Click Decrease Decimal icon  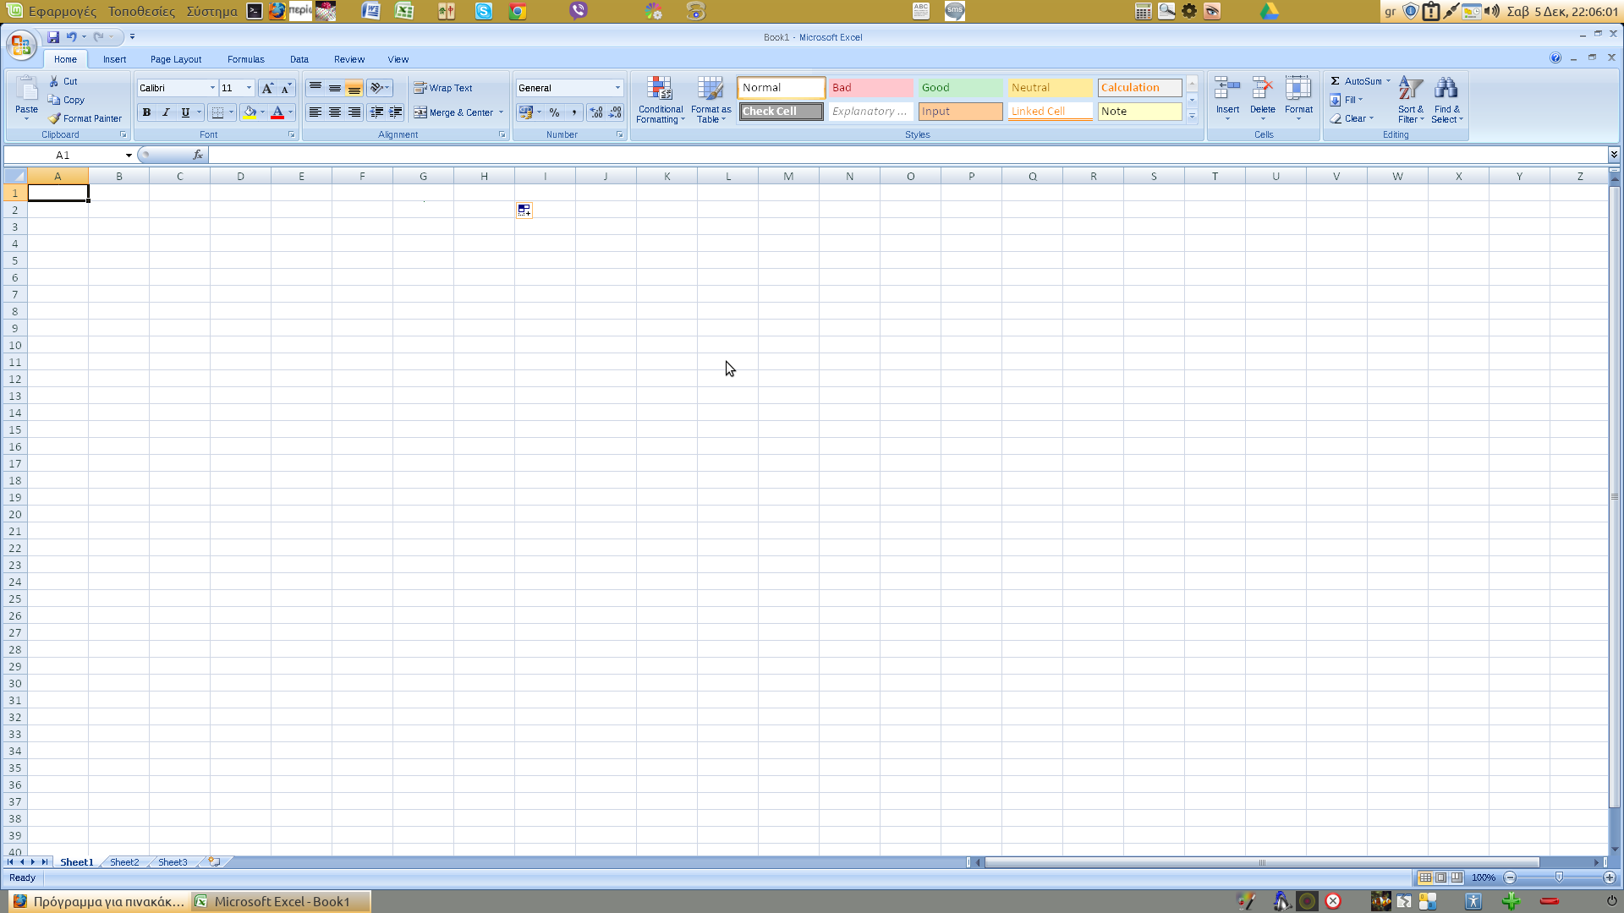(615, 112)
